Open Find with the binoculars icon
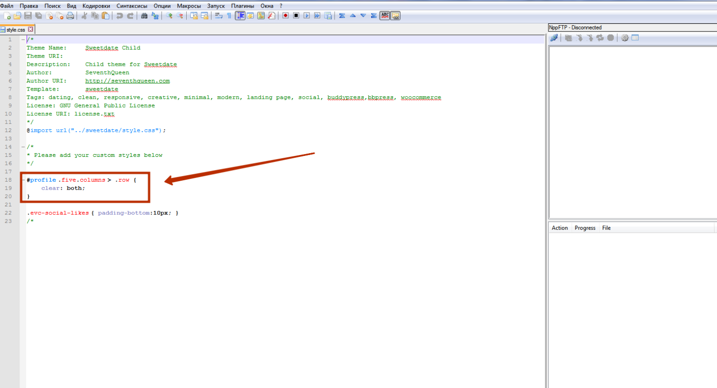Image resolution: width=717 pixels, height=388 pixels. [x=144, y=16]
